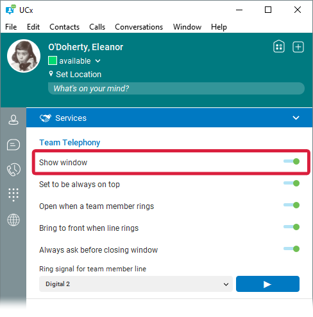Toggle the Show window switch
The width and height of the screenshot is (313, 317).
(291, 161)
